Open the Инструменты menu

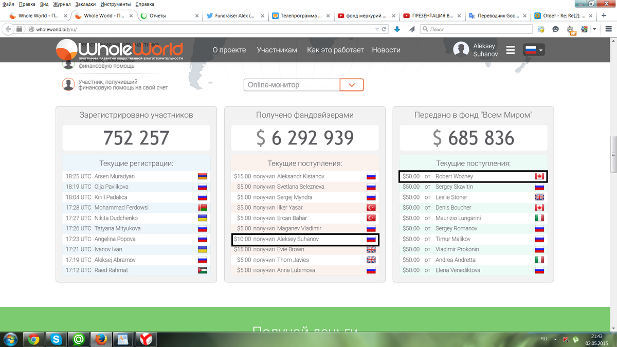116,4
